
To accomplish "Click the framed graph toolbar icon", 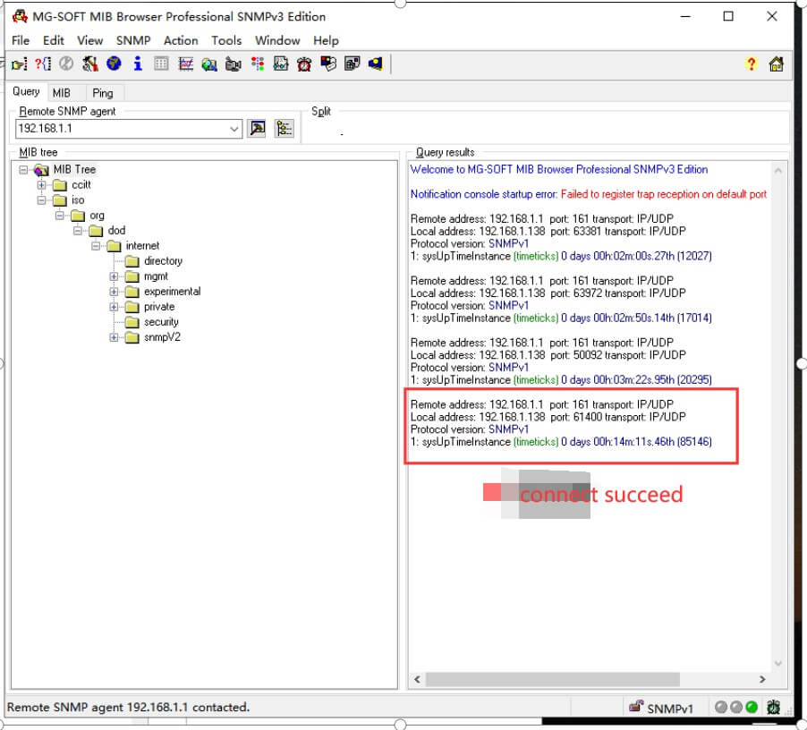I will (x=281, y=64).
